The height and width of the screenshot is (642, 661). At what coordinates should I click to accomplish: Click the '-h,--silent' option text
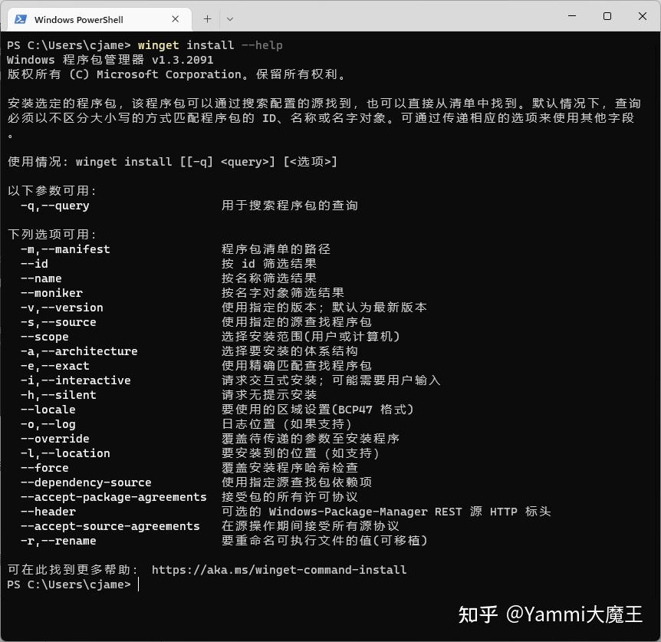58,395
